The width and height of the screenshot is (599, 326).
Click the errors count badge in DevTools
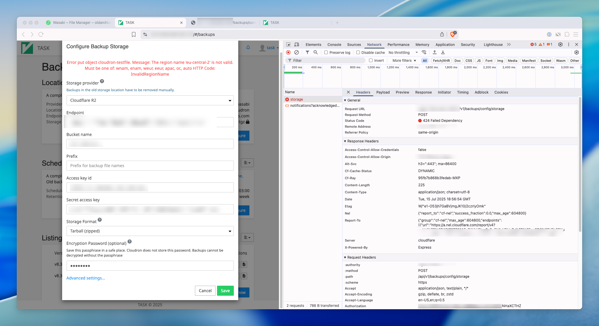tap(534, 44)
